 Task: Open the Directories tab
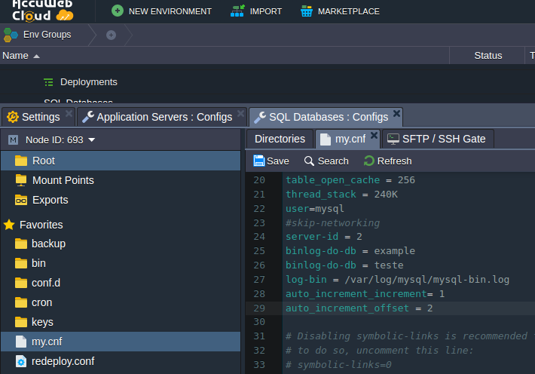[x=280, y=139]
